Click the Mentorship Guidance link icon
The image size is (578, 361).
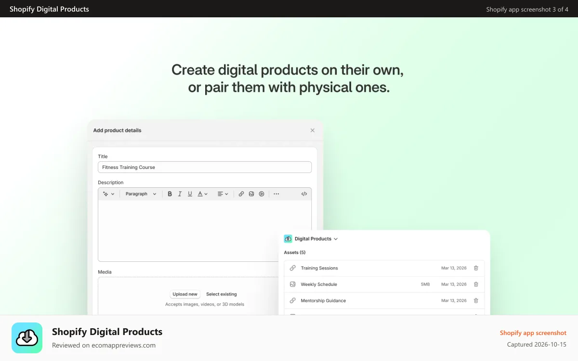click(292, 300)
